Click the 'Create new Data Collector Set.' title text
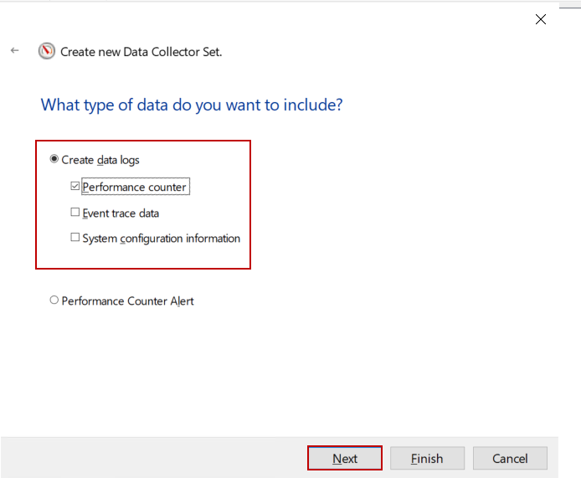The width and height of the screenshot is (581, 478). 141,52
